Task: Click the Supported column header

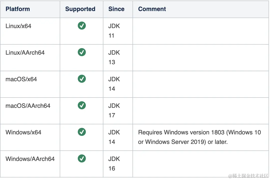Action: [x=80, y=9]
